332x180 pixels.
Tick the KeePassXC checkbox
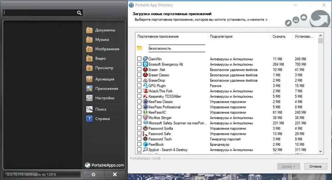click(139, 112)
